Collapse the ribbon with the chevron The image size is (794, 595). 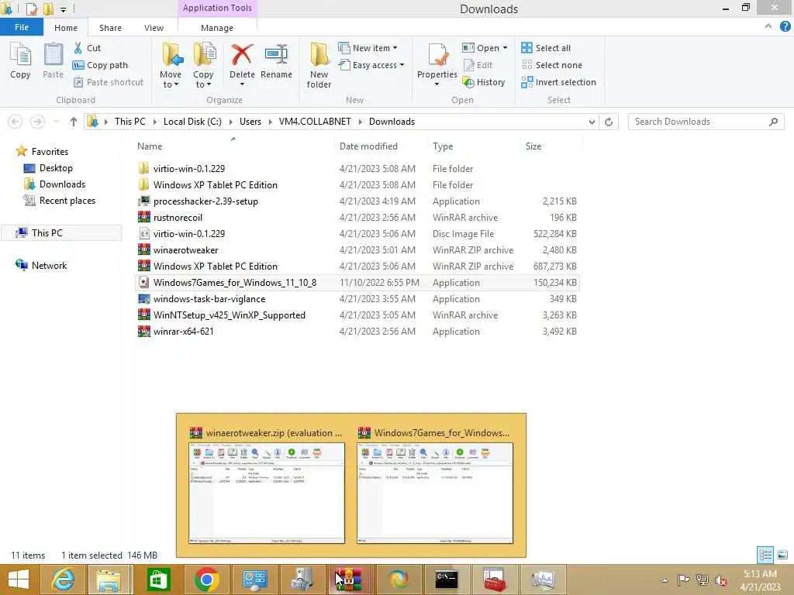coord(768,27)
